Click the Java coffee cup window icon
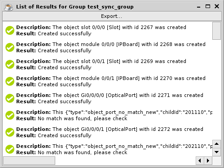 tap(9, 7)
